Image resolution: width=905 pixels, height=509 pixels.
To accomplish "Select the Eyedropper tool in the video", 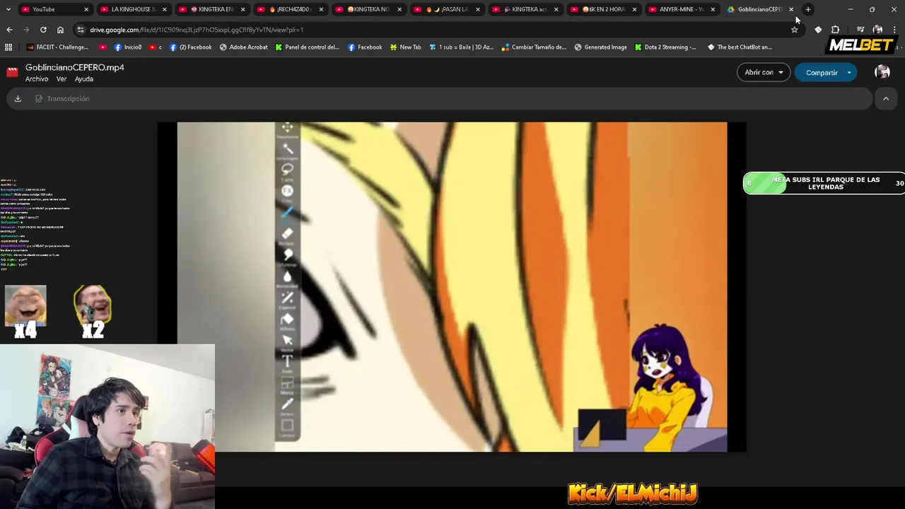I will [287, 405].
